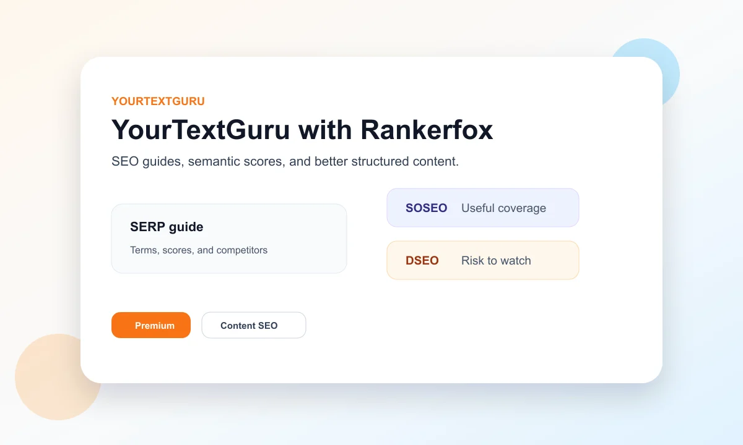Click the Terms, scores, and competitors text

[x=199, y=250]
